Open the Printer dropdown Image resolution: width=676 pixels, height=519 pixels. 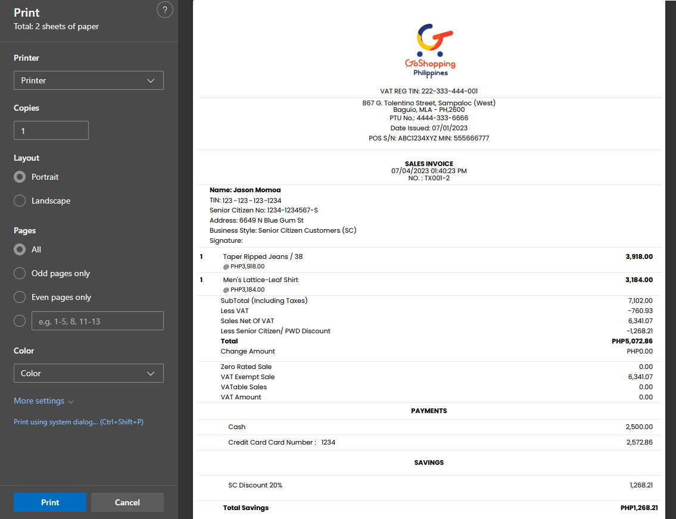[88, 80]
